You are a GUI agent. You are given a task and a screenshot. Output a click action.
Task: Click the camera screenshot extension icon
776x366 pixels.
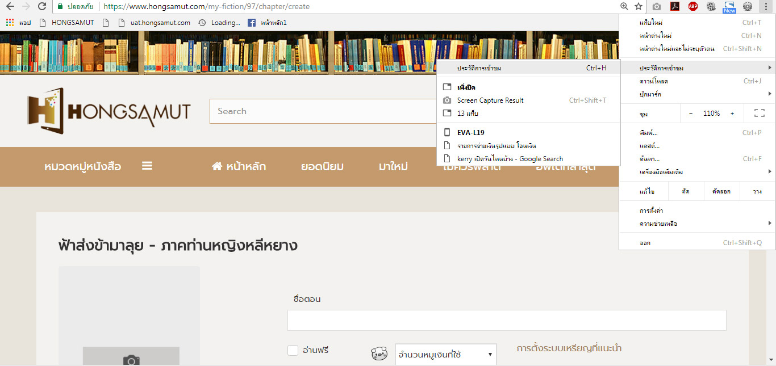pos(656,6)
